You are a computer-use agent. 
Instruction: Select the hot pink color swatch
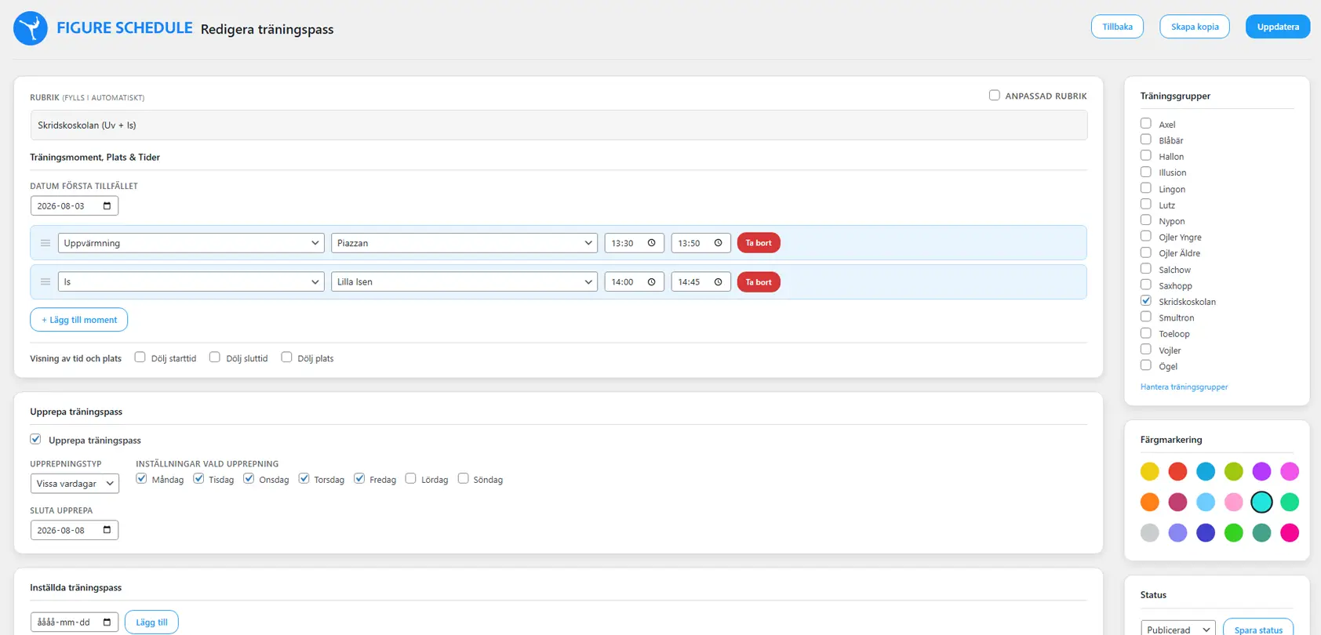pos(1290,533)
